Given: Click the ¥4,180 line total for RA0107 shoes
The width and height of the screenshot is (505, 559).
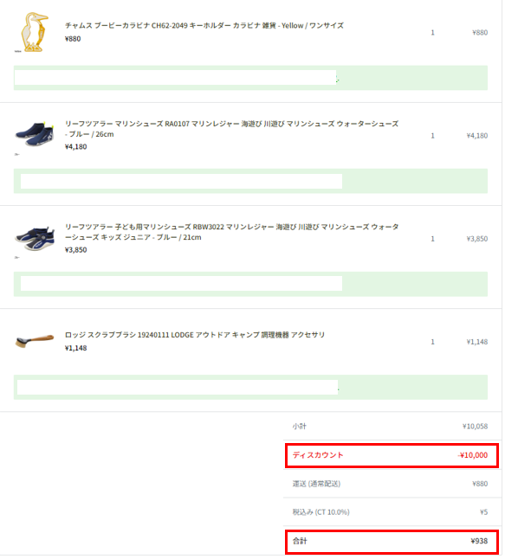Looking at the screenshot, I should click(476, 136).
